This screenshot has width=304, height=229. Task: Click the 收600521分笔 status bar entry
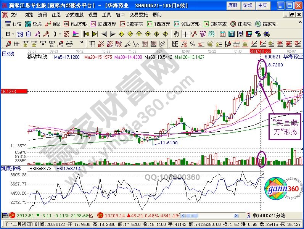pos(266,215)
